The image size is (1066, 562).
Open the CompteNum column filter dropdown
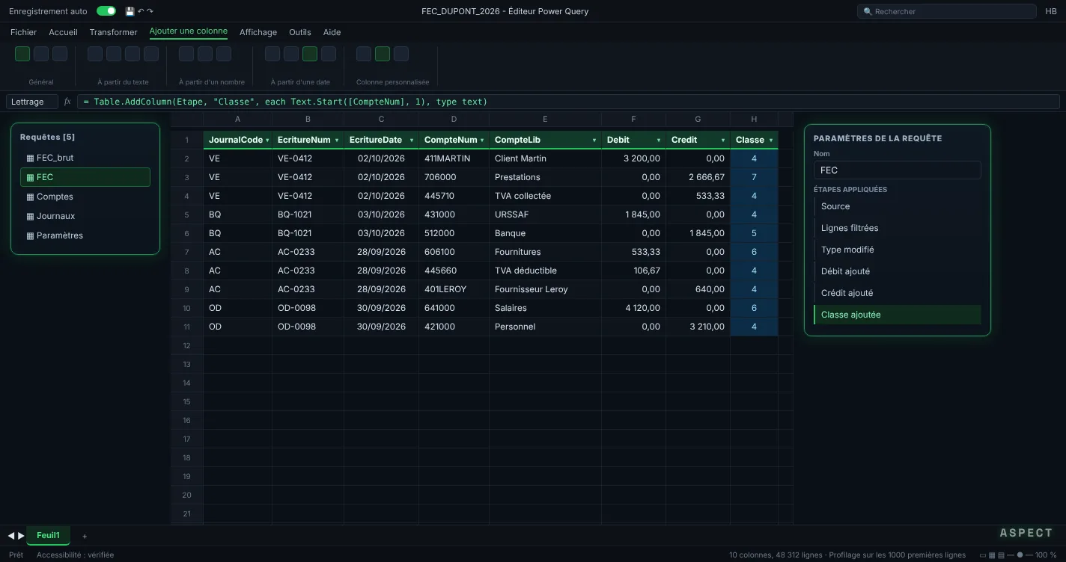pos(482,140)
